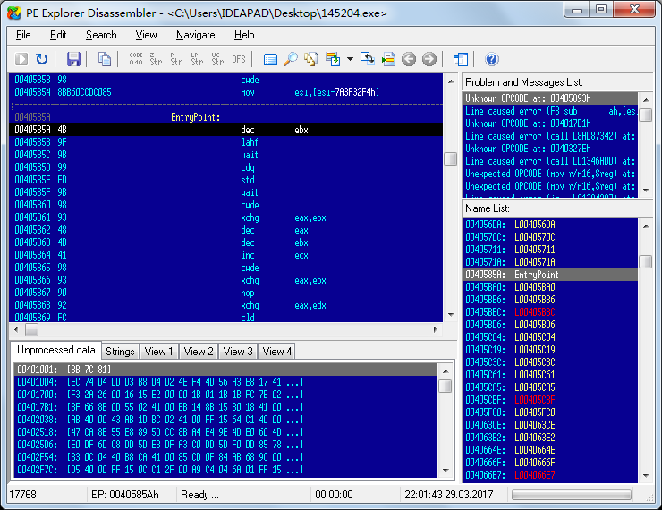Click disassembly view scroll-down arrow

[451, 315]
